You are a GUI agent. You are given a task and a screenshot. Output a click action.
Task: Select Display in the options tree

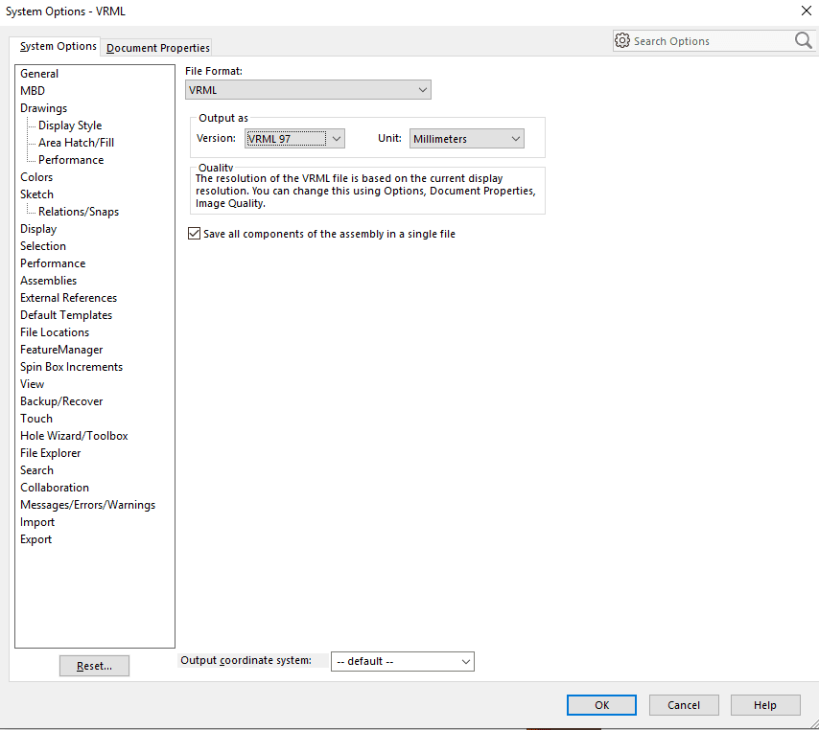click(x=38, y=229)
